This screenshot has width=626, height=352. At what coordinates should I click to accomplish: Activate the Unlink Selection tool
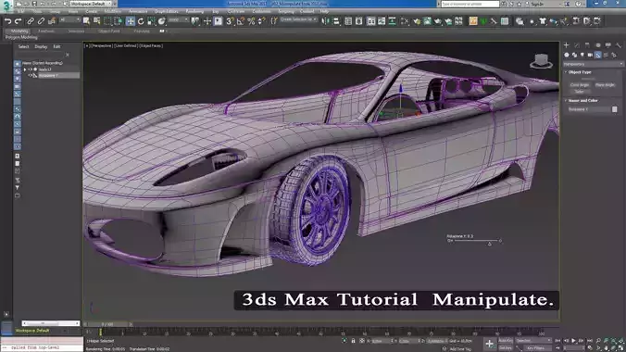pyautogui.click(x=41, y=21)
